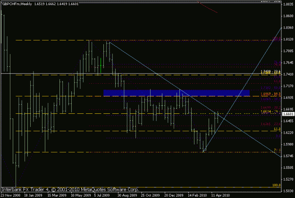Click the 14 Feb 2010 date label
The width and height of the screenshot is (295, 198).
pos(197,195)
